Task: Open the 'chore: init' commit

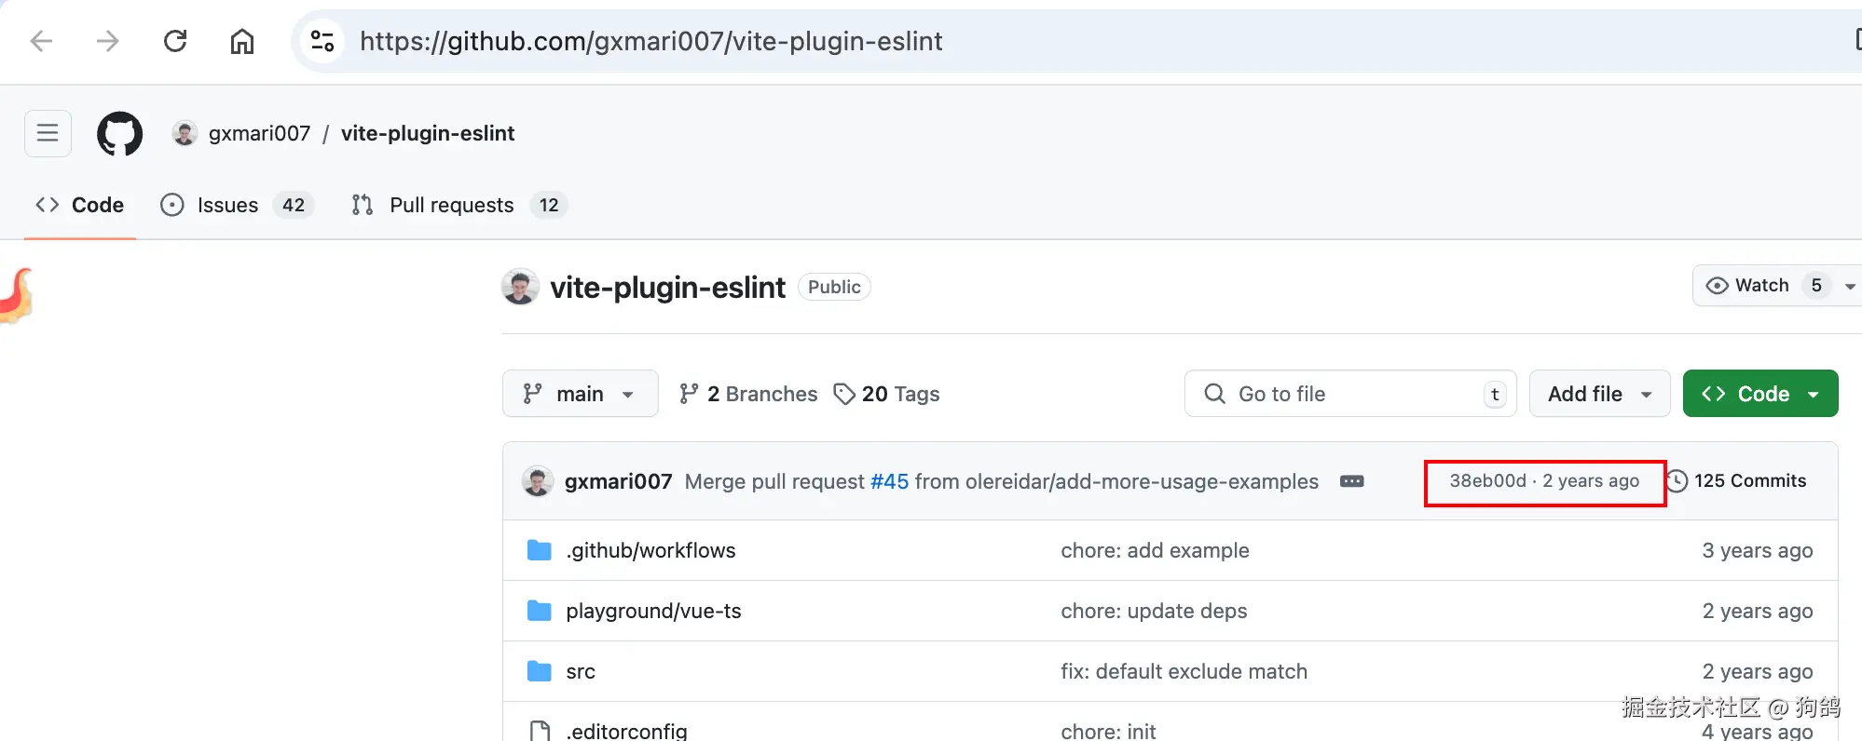Action: click(x=1108, y=731)
